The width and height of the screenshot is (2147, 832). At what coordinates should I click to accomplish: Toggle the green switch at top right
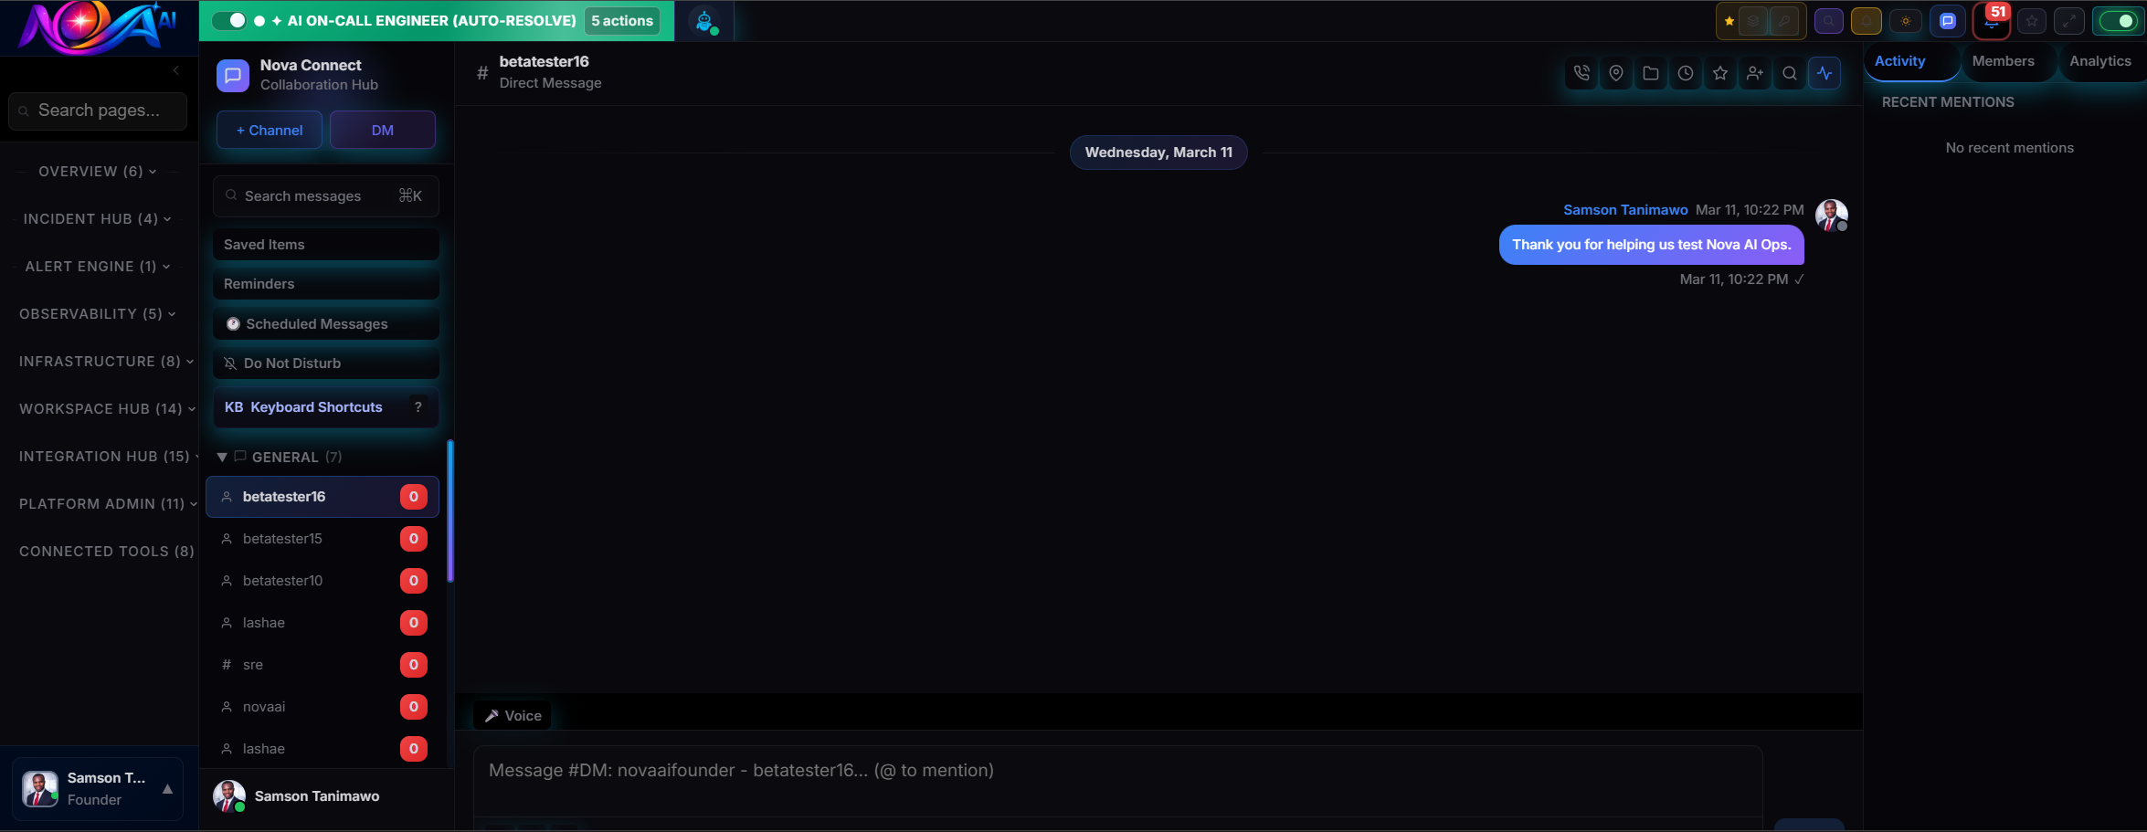tap(2118, 20)
